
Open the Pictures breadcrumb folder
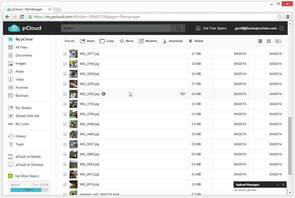[x=69, y=41]
